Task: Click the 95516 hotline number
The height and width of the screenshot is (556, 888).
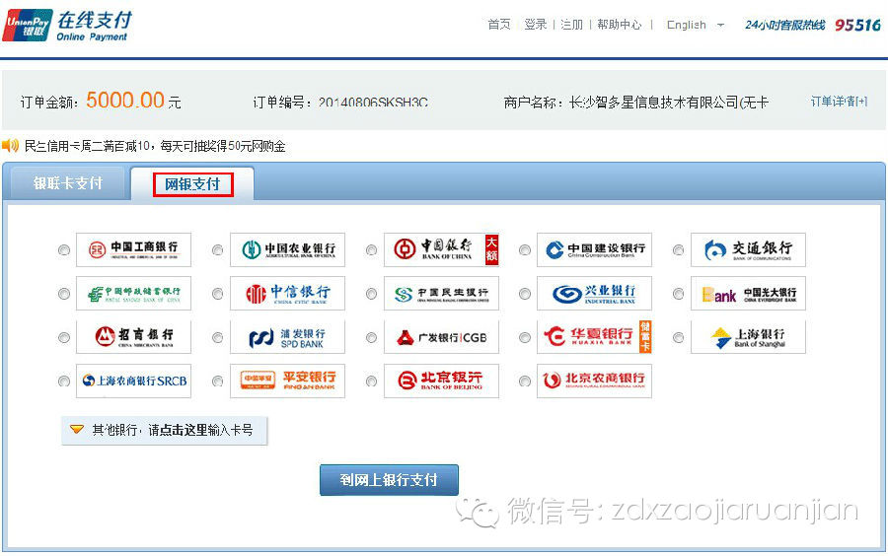Action: [x=858, y=26]
